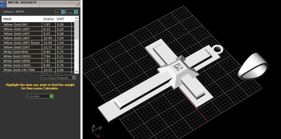The image size is (281, 139).
Task: Click the Calculate button
Action: 40,96
